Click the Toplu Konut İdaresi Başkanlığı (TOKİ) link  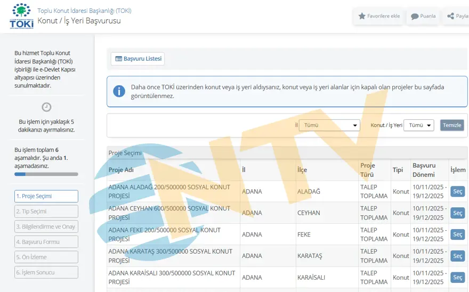(84, 11)
